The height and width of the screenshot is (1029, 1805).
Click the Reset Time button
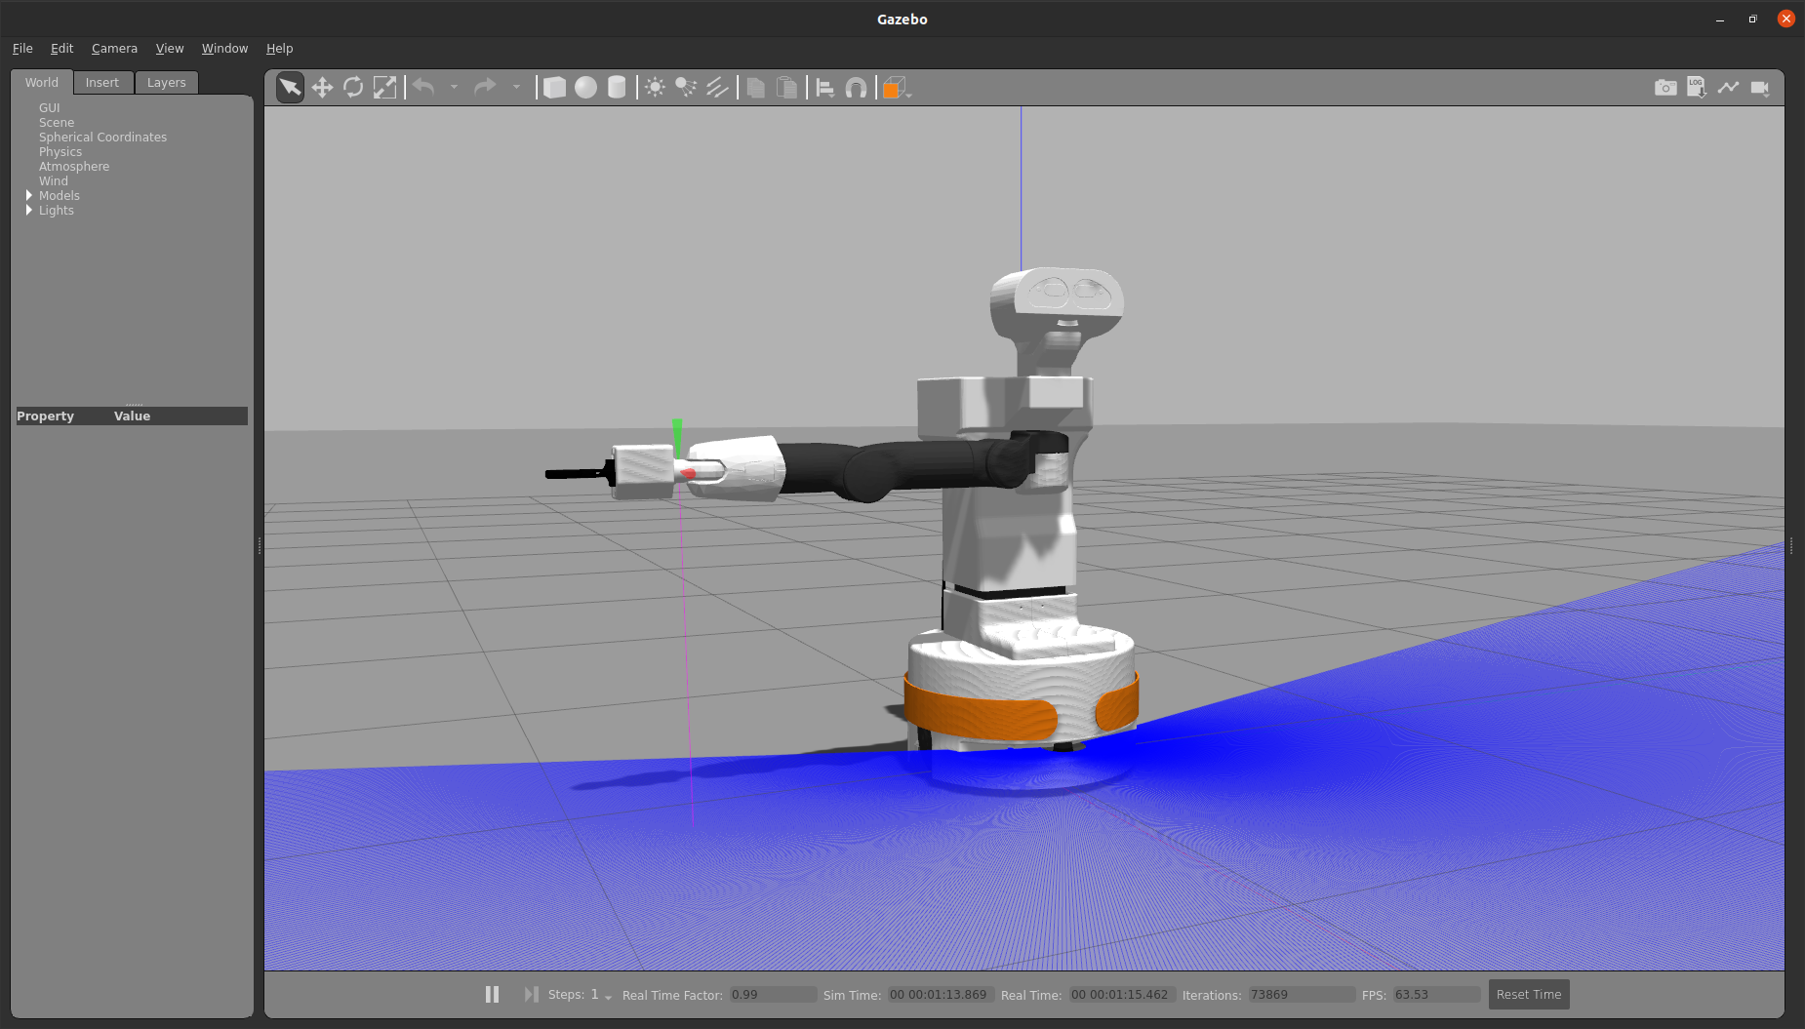click(1529, 994)
